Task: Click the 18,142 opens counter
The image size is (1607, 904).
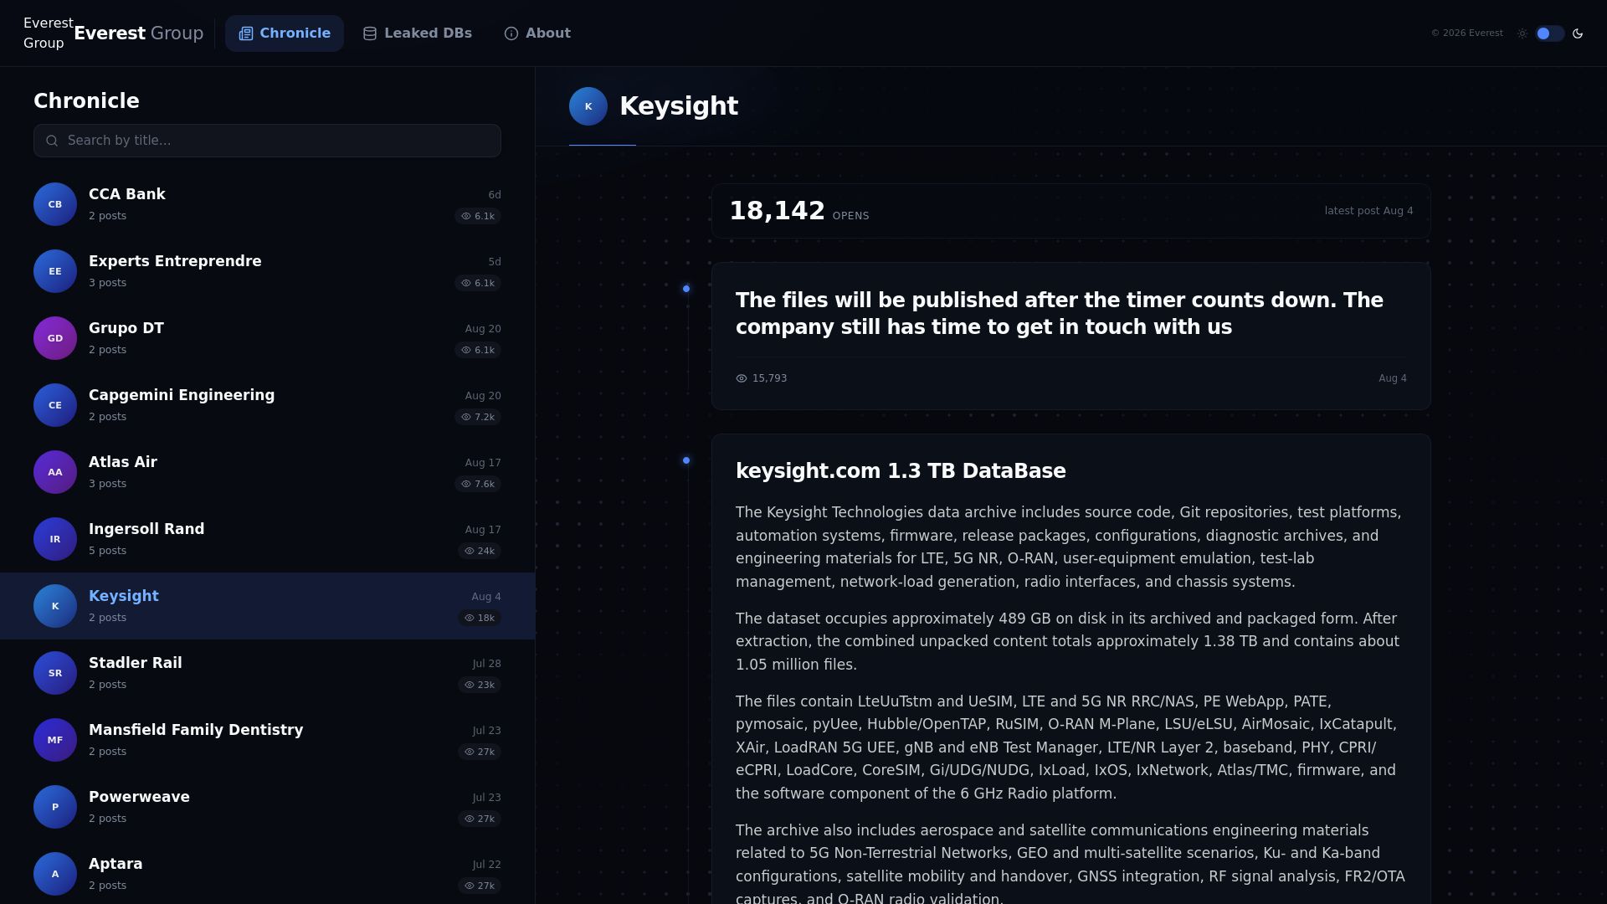Action: [798, 211]
